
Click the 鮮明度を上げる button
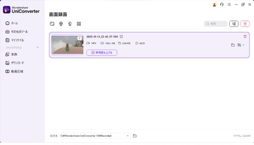tap(102, 53)
